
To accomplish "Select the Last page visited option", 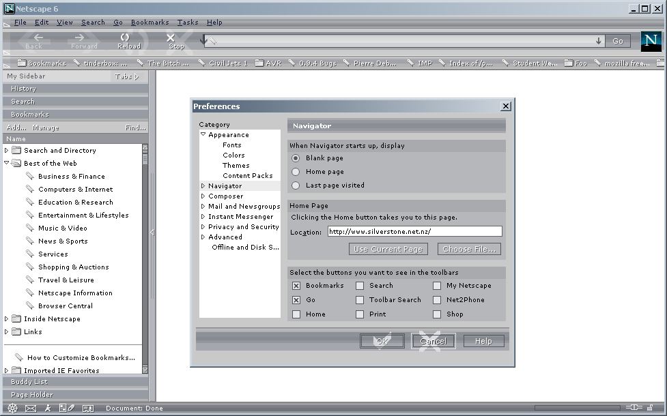I will [x=296, y=185].
